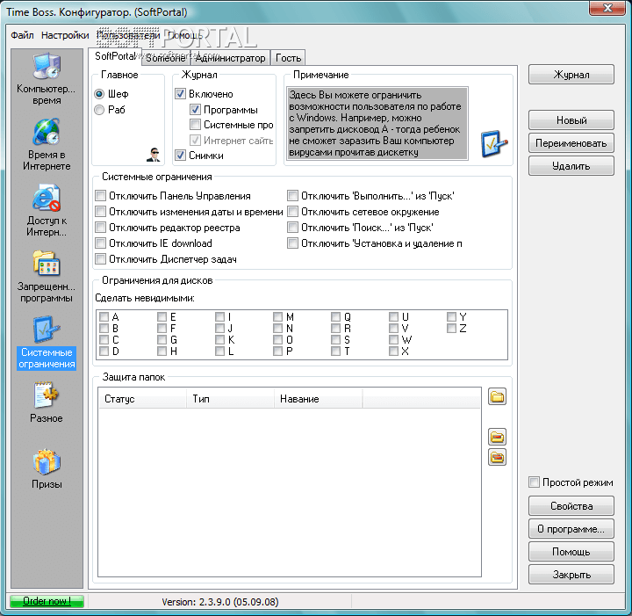The height and width of the screenshot is (616, 632).
Task: Check drive C to hide it
Action: (104, 340)
